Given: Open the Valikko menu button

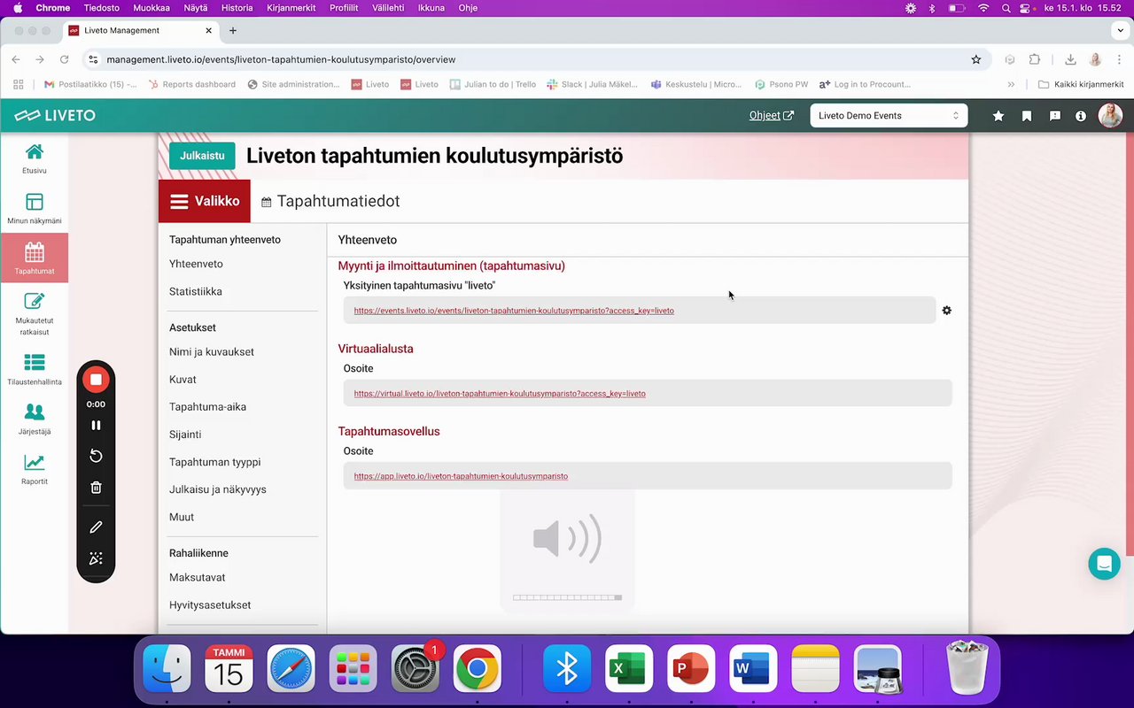Looking at the screenshot, I should (x=205, y=201).
